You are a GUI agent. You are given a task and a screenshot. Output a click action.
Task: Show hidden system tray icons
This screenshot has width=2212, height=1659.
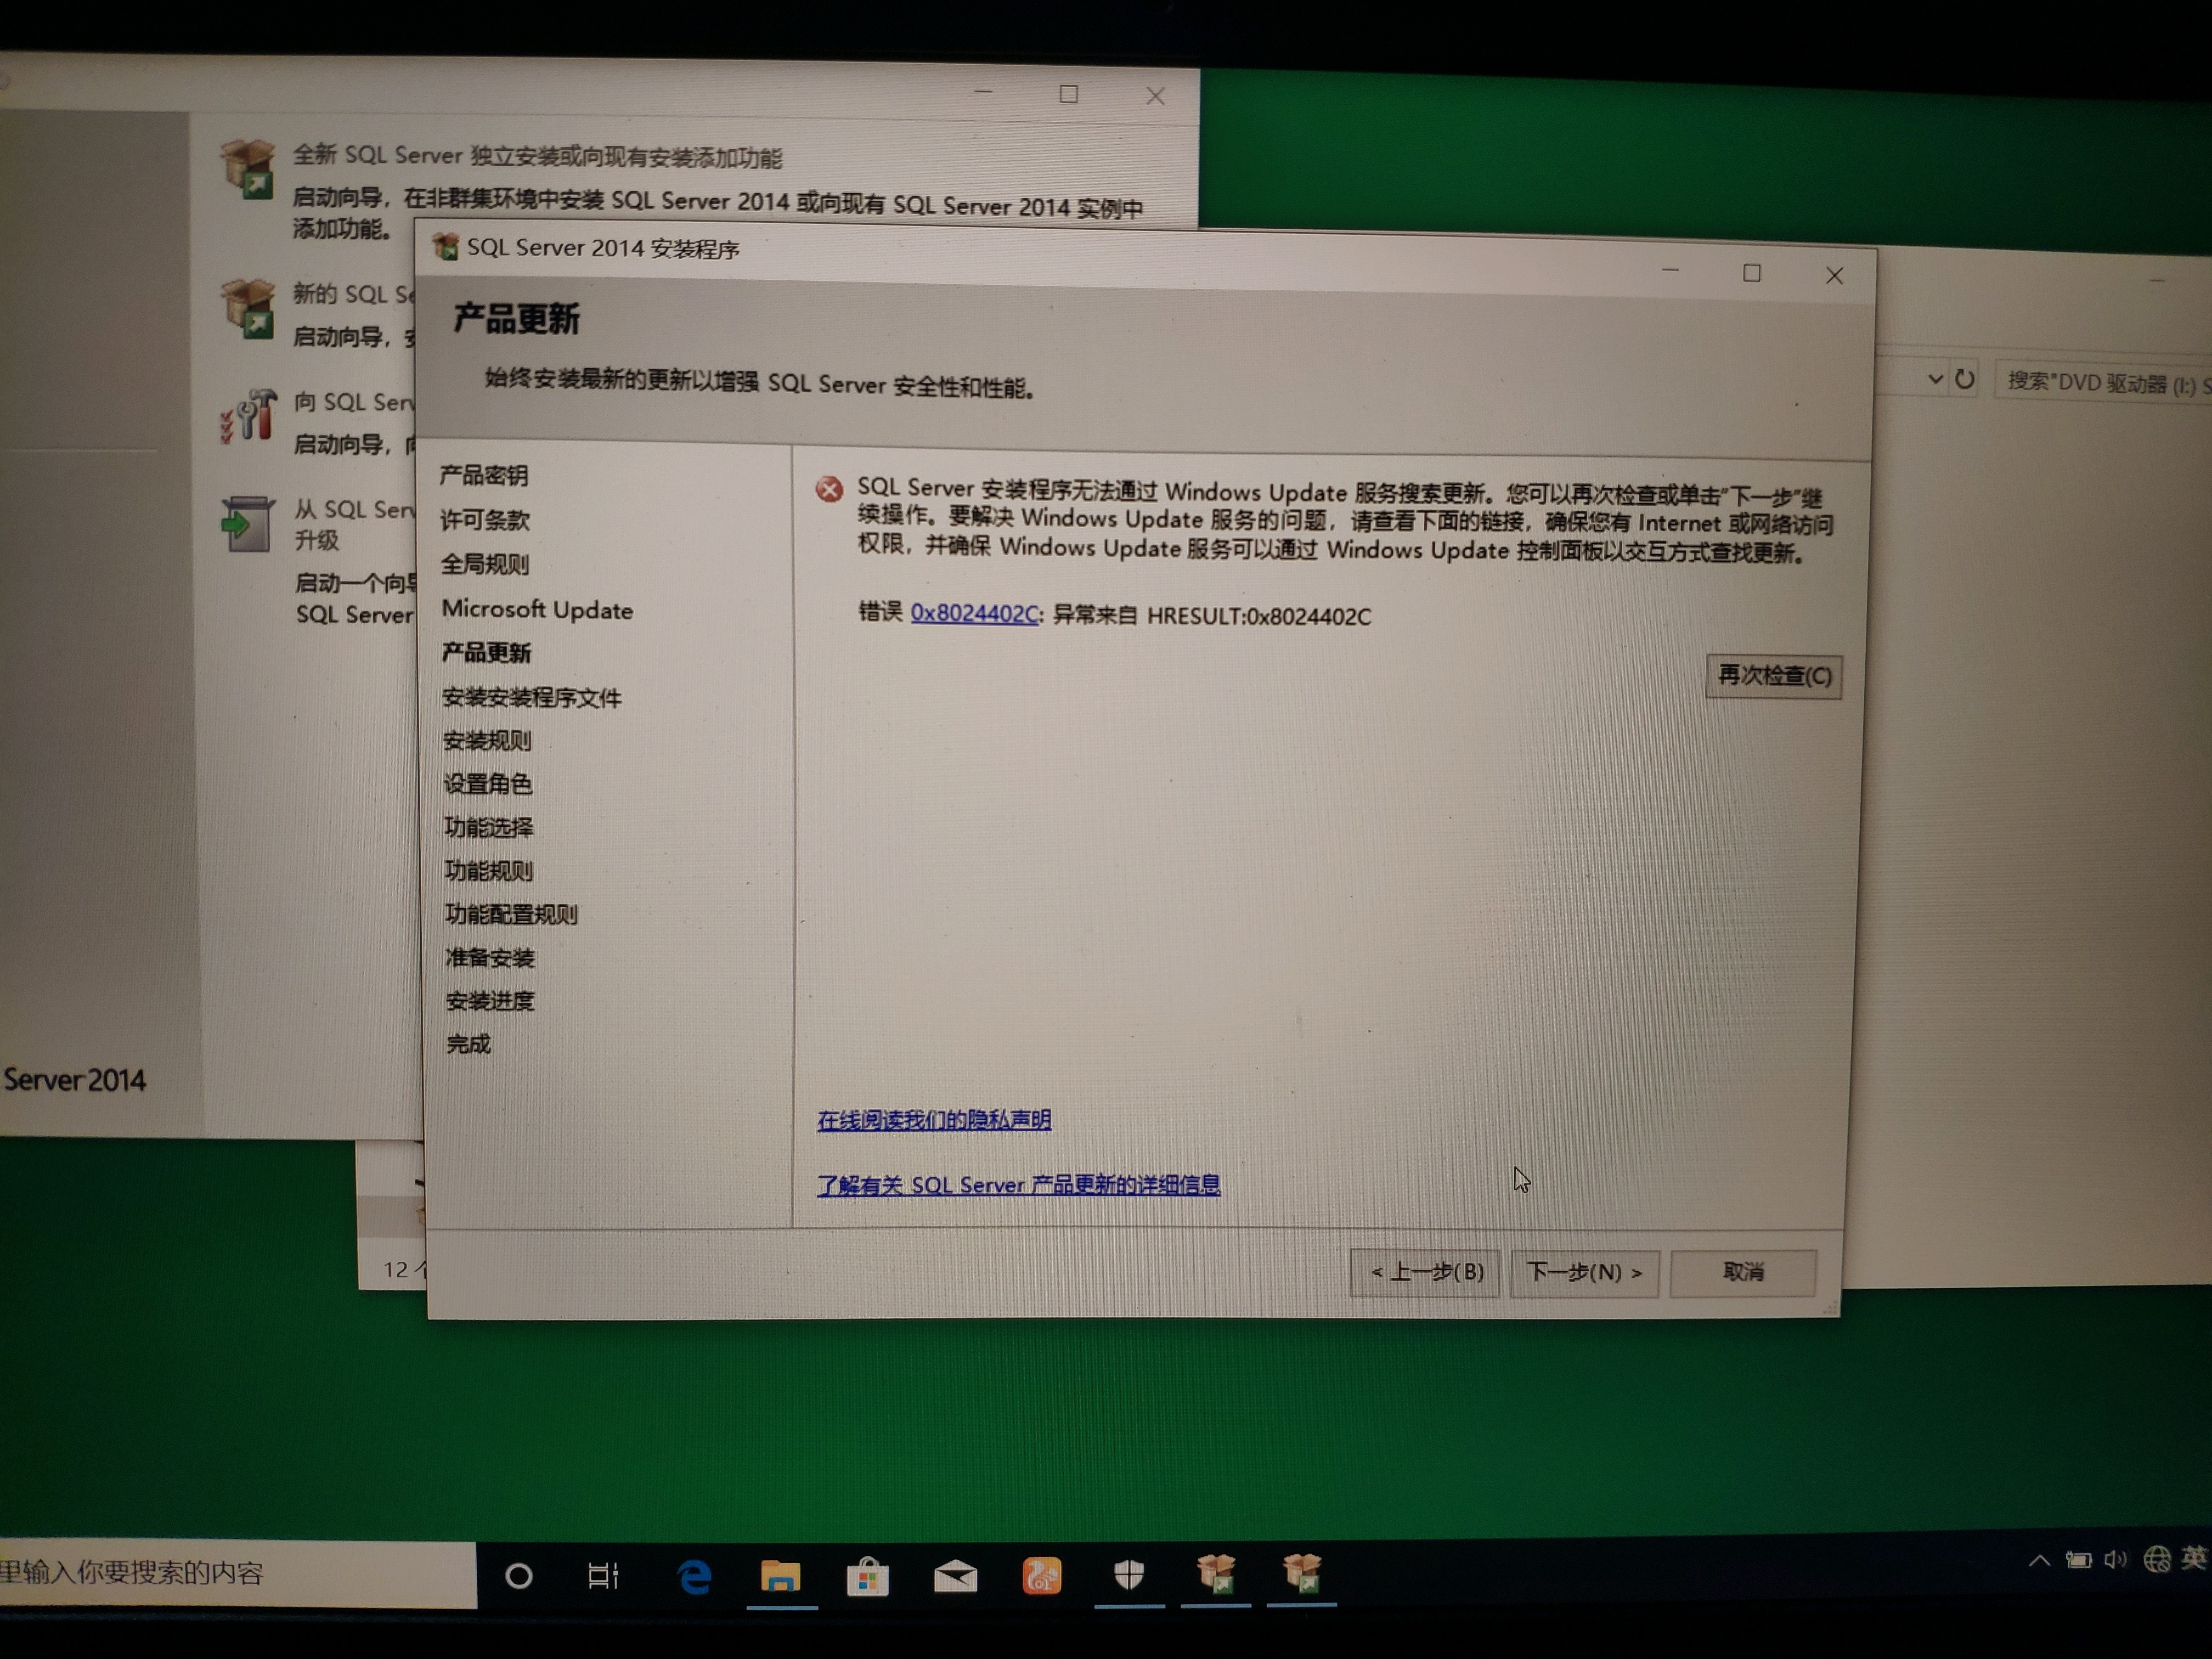(2038, 1561)
